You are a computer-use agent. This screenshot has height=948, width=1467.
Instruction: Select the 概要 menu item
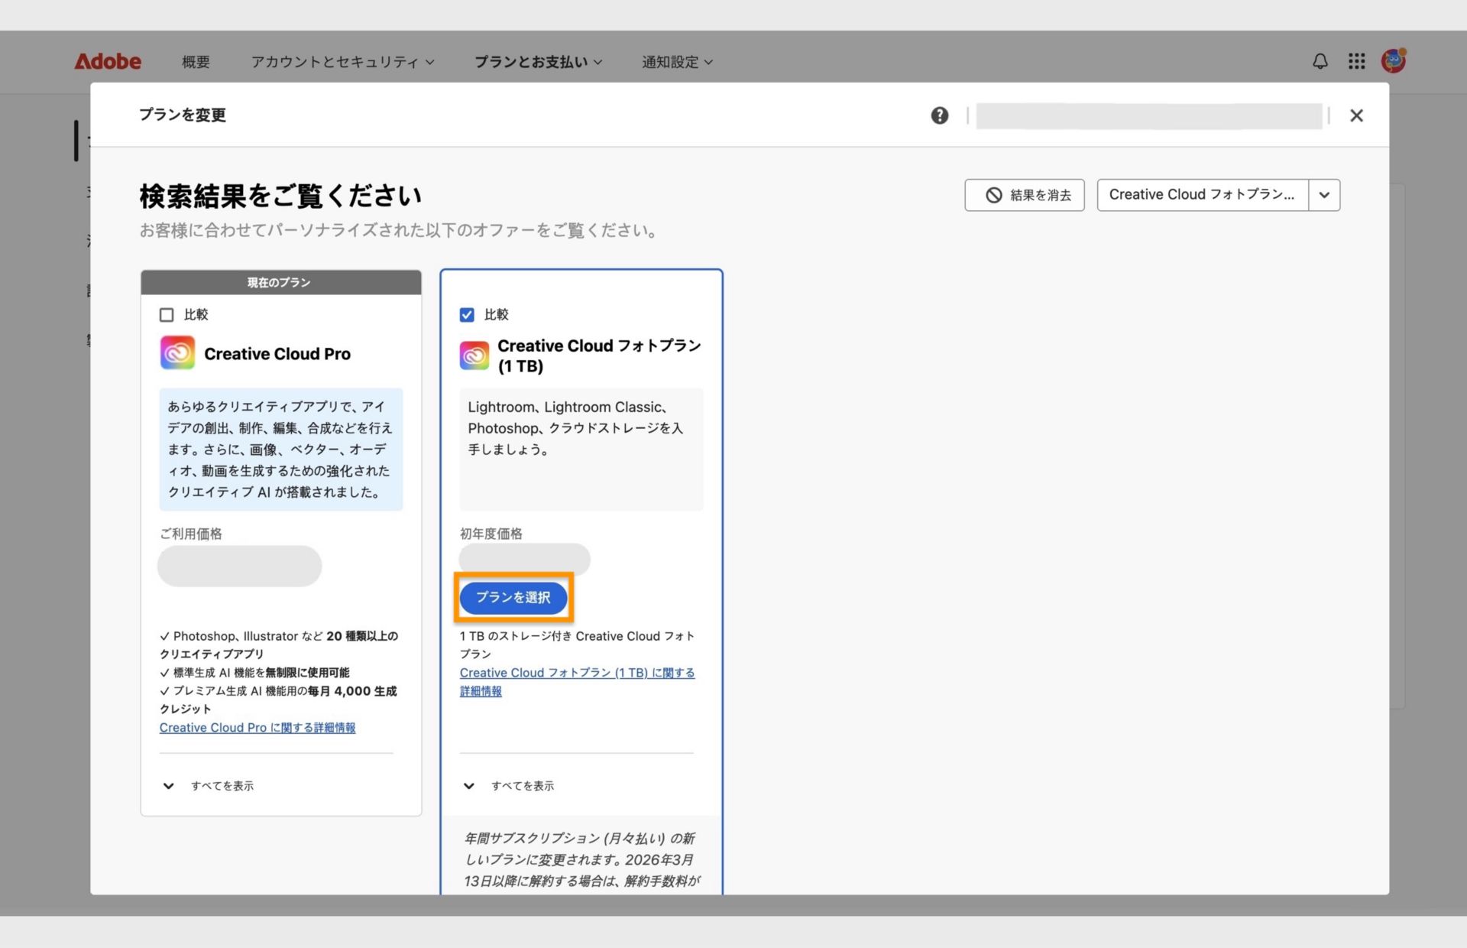coord(196,61)
